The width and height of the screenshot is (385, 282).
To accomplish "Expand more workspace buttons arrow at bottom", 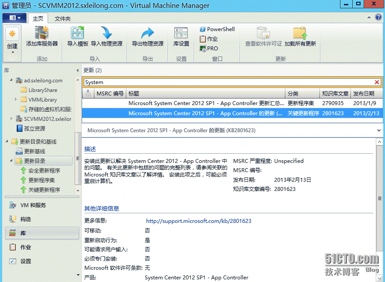I will pos(78,275).
